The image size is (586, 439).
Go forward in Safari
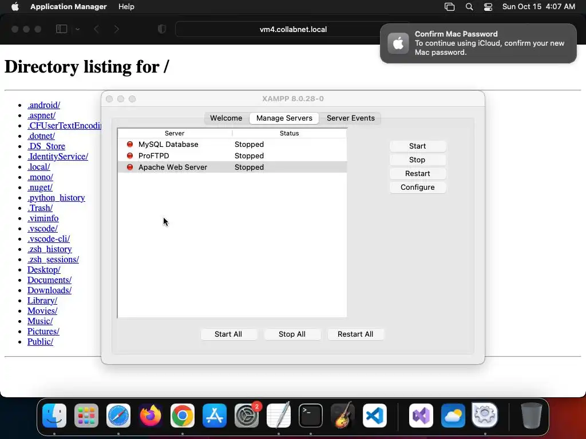tap(117, 29)
